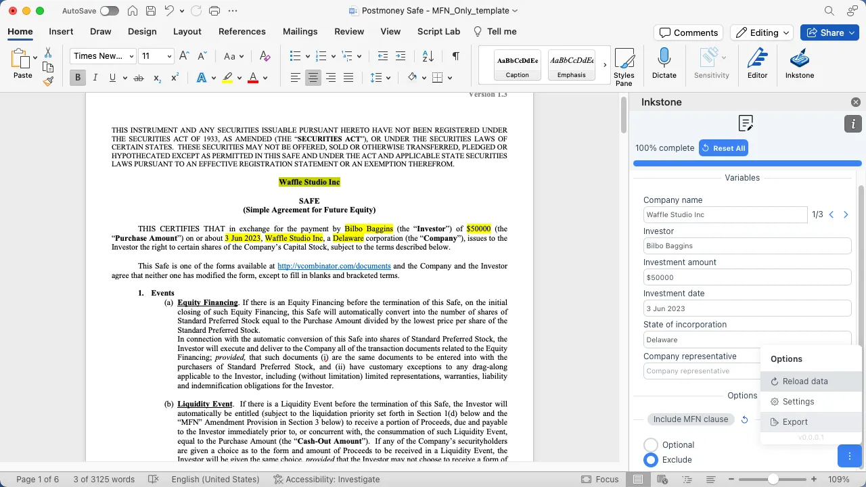Toggle Focus mode in status bar

pyautogui.click(x=600, y=479)
